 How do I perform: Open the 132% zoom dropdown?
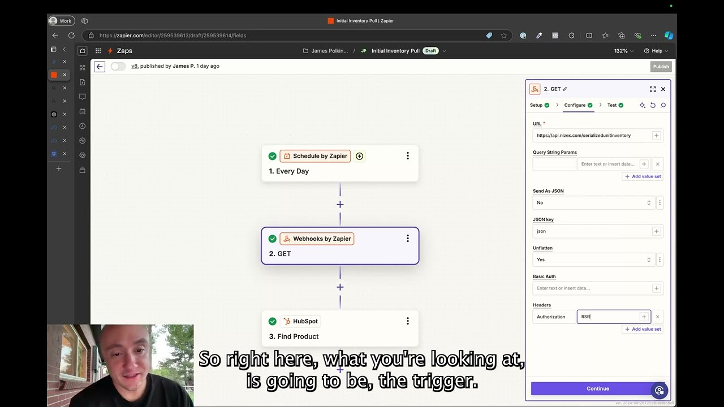click(x=624, y=51)
